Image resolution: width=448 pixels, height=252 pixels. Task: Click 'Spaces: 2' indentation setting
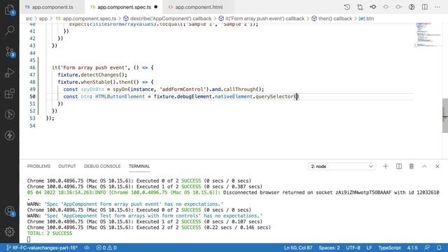click(329, 248)
